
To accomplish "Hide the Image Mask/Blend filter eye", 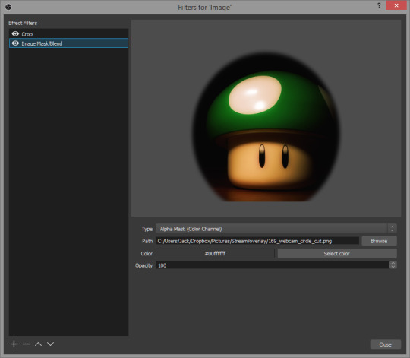I will tap(15, 43).
